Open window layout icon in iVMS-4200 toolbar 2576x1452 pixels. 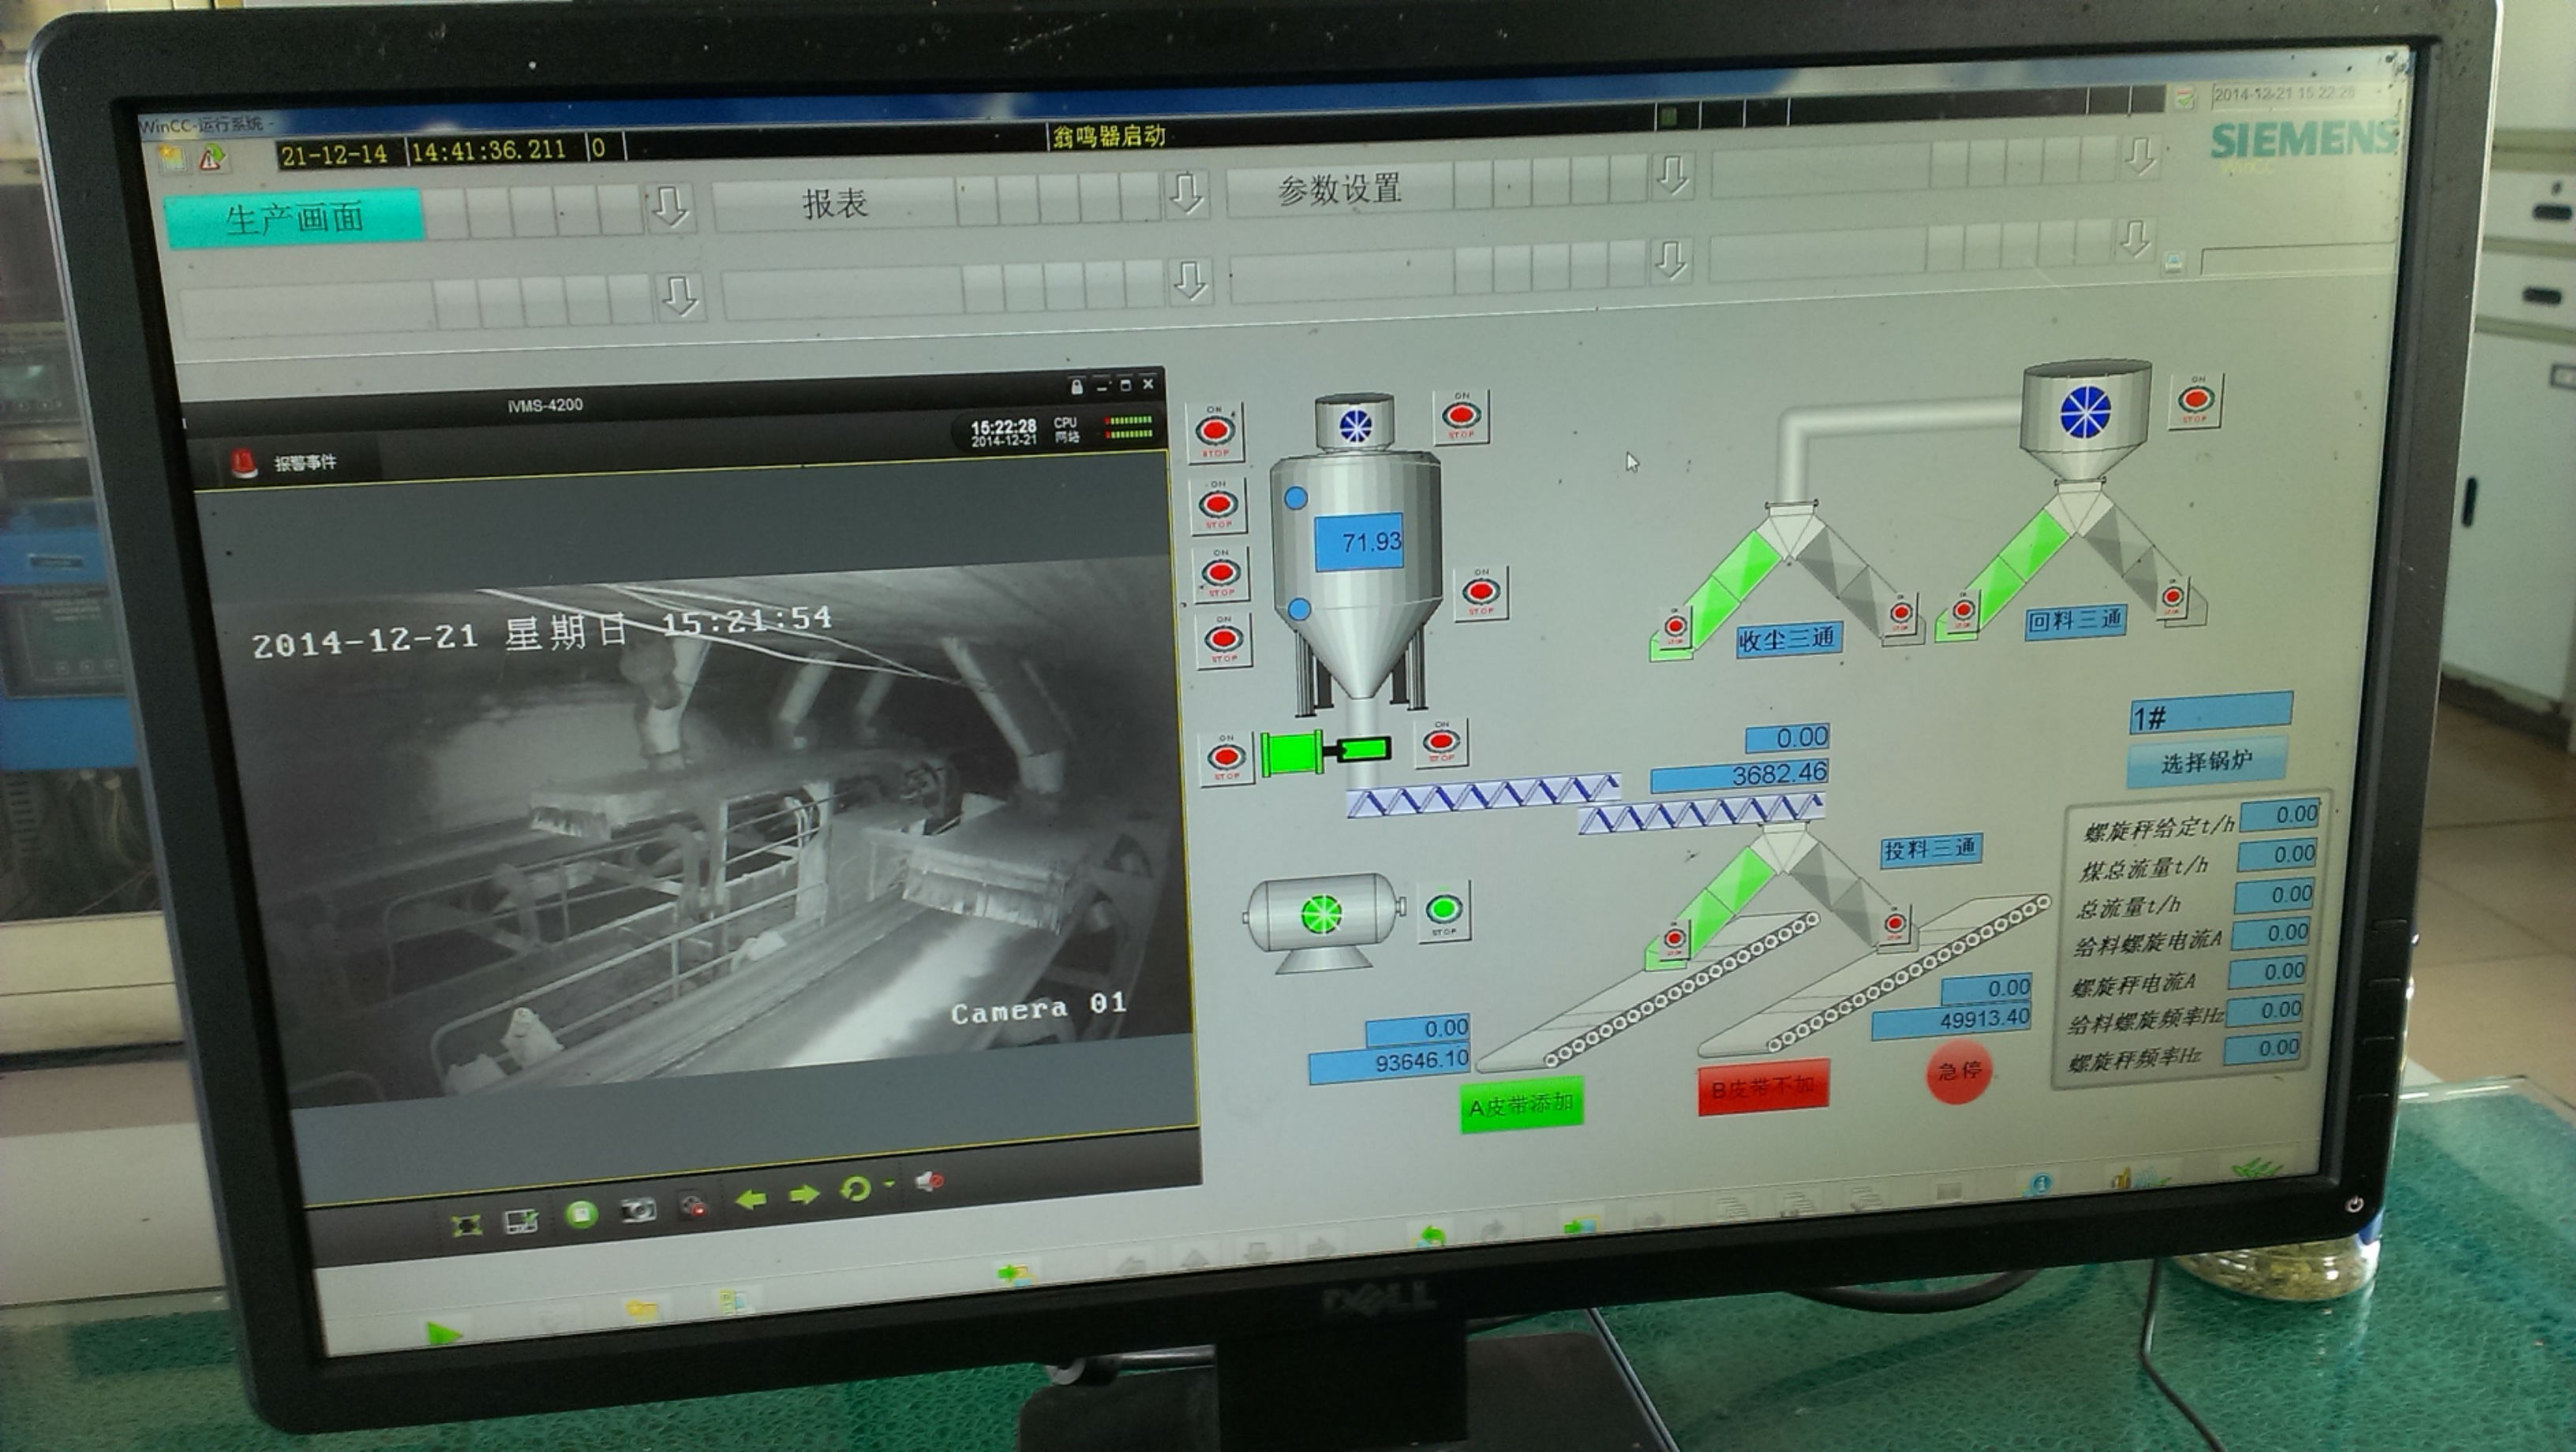tap(521, 1220)
